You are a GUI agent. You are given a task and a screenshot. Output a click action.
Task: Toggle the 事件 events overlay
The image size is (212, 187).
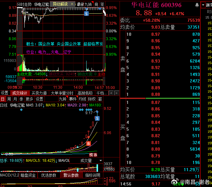click(73, 99)
